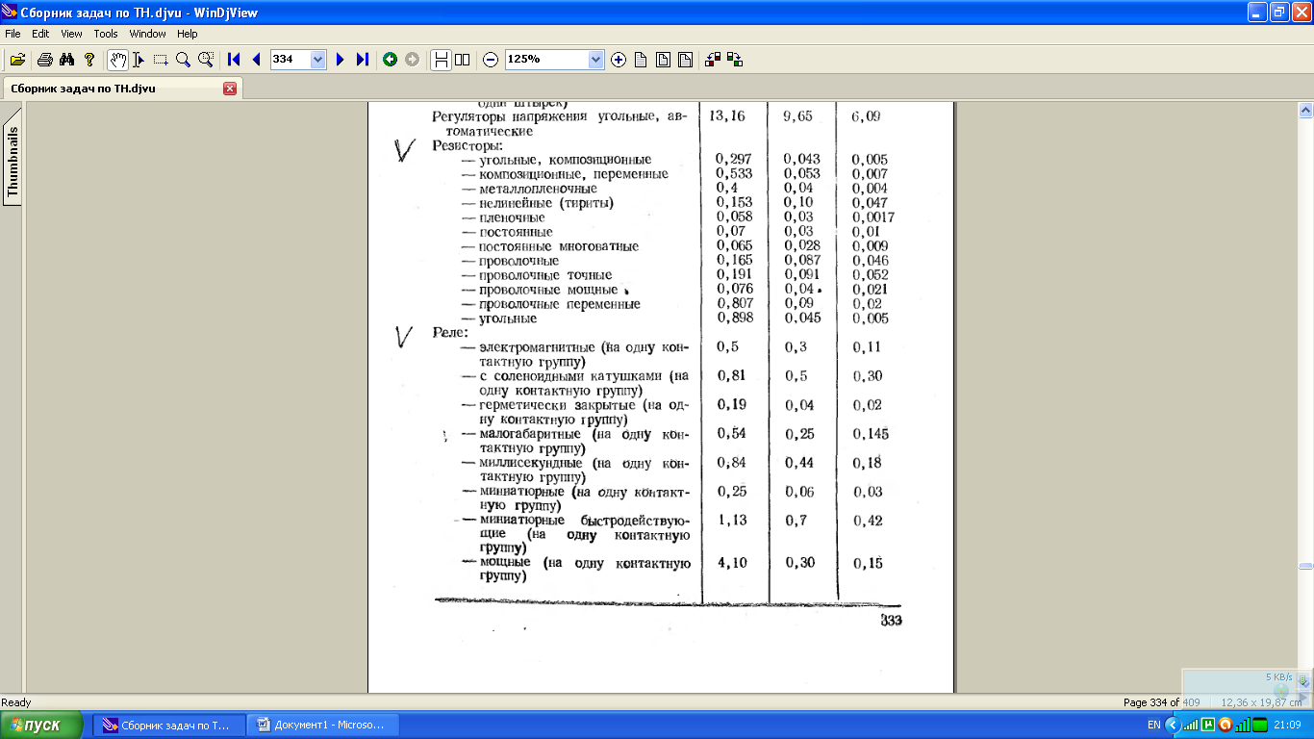Click the EN language indicator
1314x739 pixels.
point(1154,726)
